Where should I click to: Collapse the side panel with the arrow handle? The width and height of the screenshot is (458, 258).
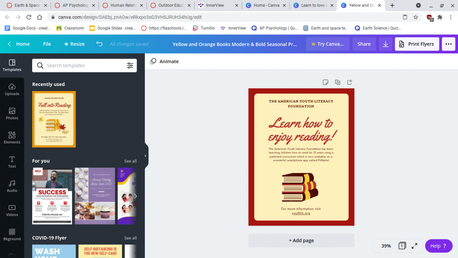(146, 156)
